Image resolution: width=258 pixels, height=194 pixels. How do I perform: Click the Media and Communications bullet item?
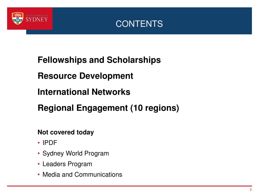[82, 175]
